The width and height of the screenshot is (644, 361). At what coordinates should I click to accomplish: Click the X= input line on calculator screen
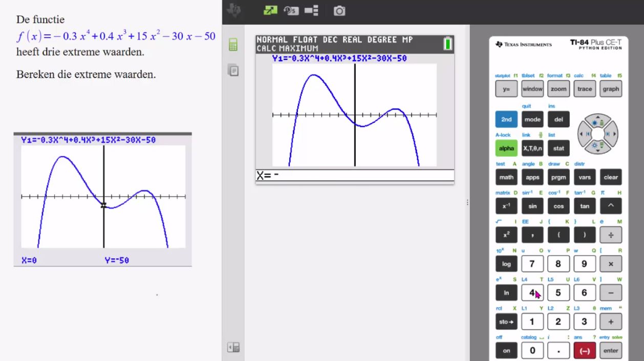(x=354, y=175)
